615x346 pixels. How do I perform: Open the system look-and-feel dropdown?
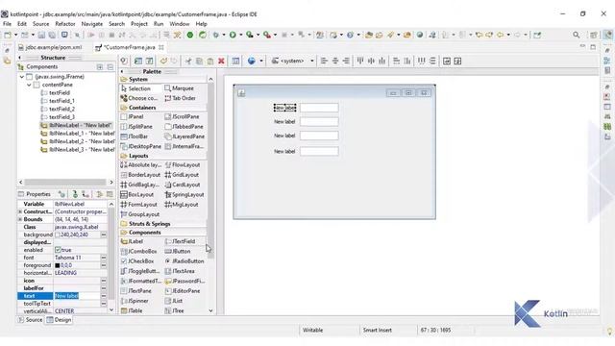click(312, 61)
